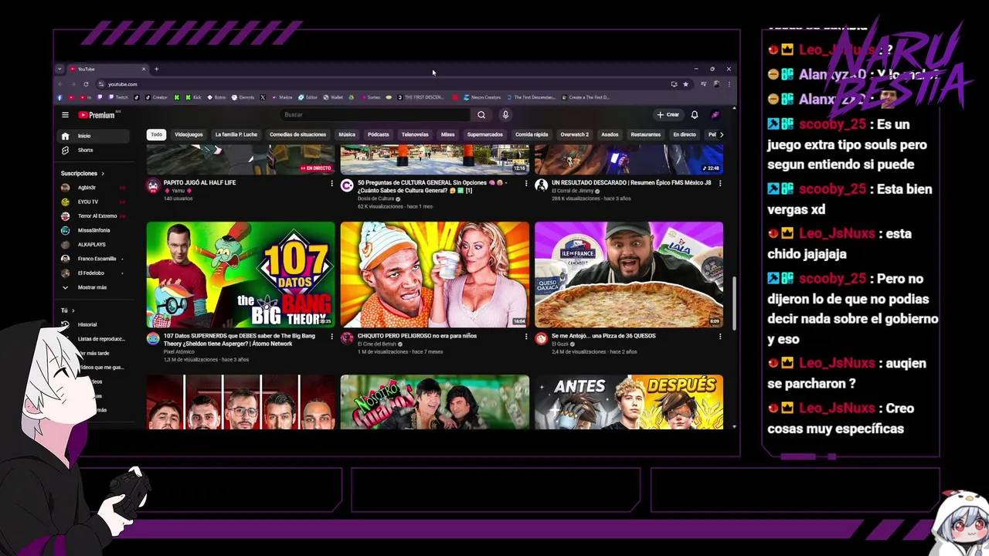Open the Sorteo bookmark

click(369, 97)
